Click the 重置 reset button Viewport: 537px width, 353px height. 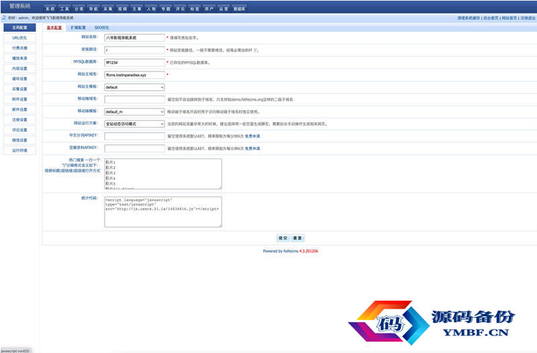[x=297, y=238]
